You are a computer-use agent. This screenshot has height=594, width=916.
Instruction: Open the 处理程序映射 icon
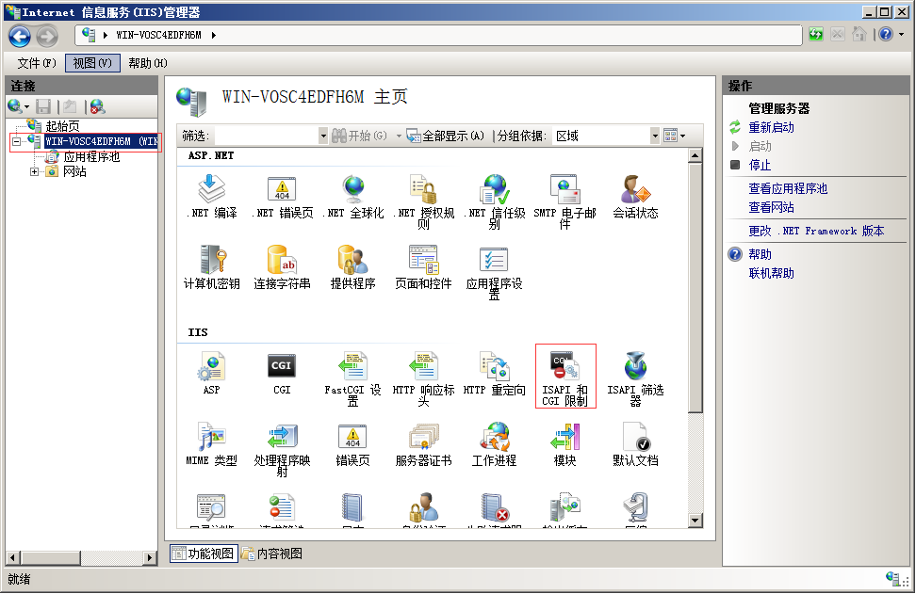coord(282,438)
